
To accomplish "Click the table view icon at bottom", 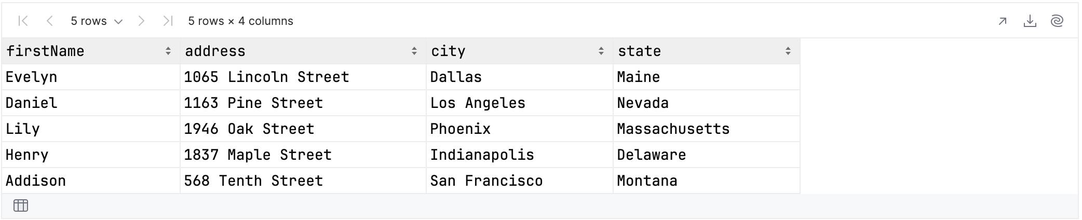I will pos(21,205).
